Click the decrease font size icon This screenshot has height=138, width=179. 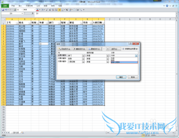47,10
